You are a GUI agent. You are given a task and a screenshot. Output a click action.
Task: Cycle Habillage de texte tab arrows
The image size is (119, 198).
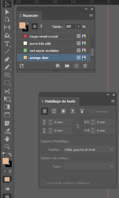tap(42, 101)
